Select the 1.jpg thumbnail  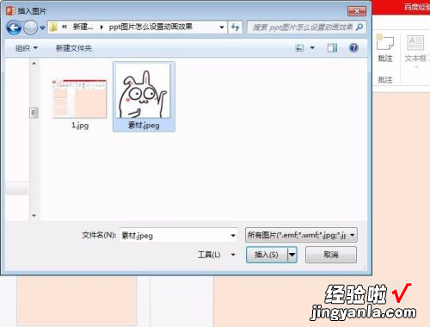click(x=79, y=99)
